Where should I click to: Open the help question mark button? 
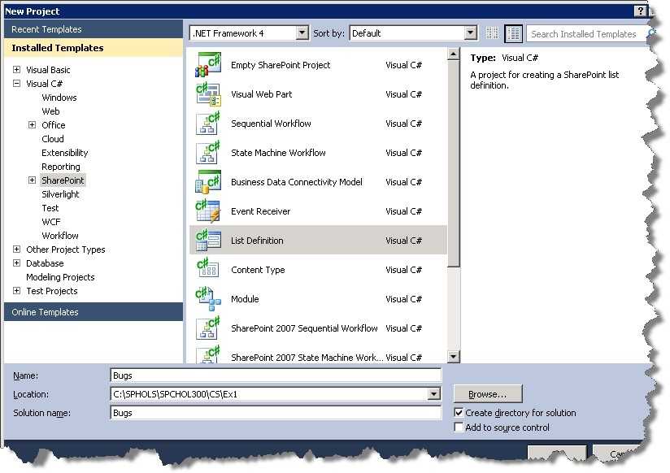[x=640, y=11]
